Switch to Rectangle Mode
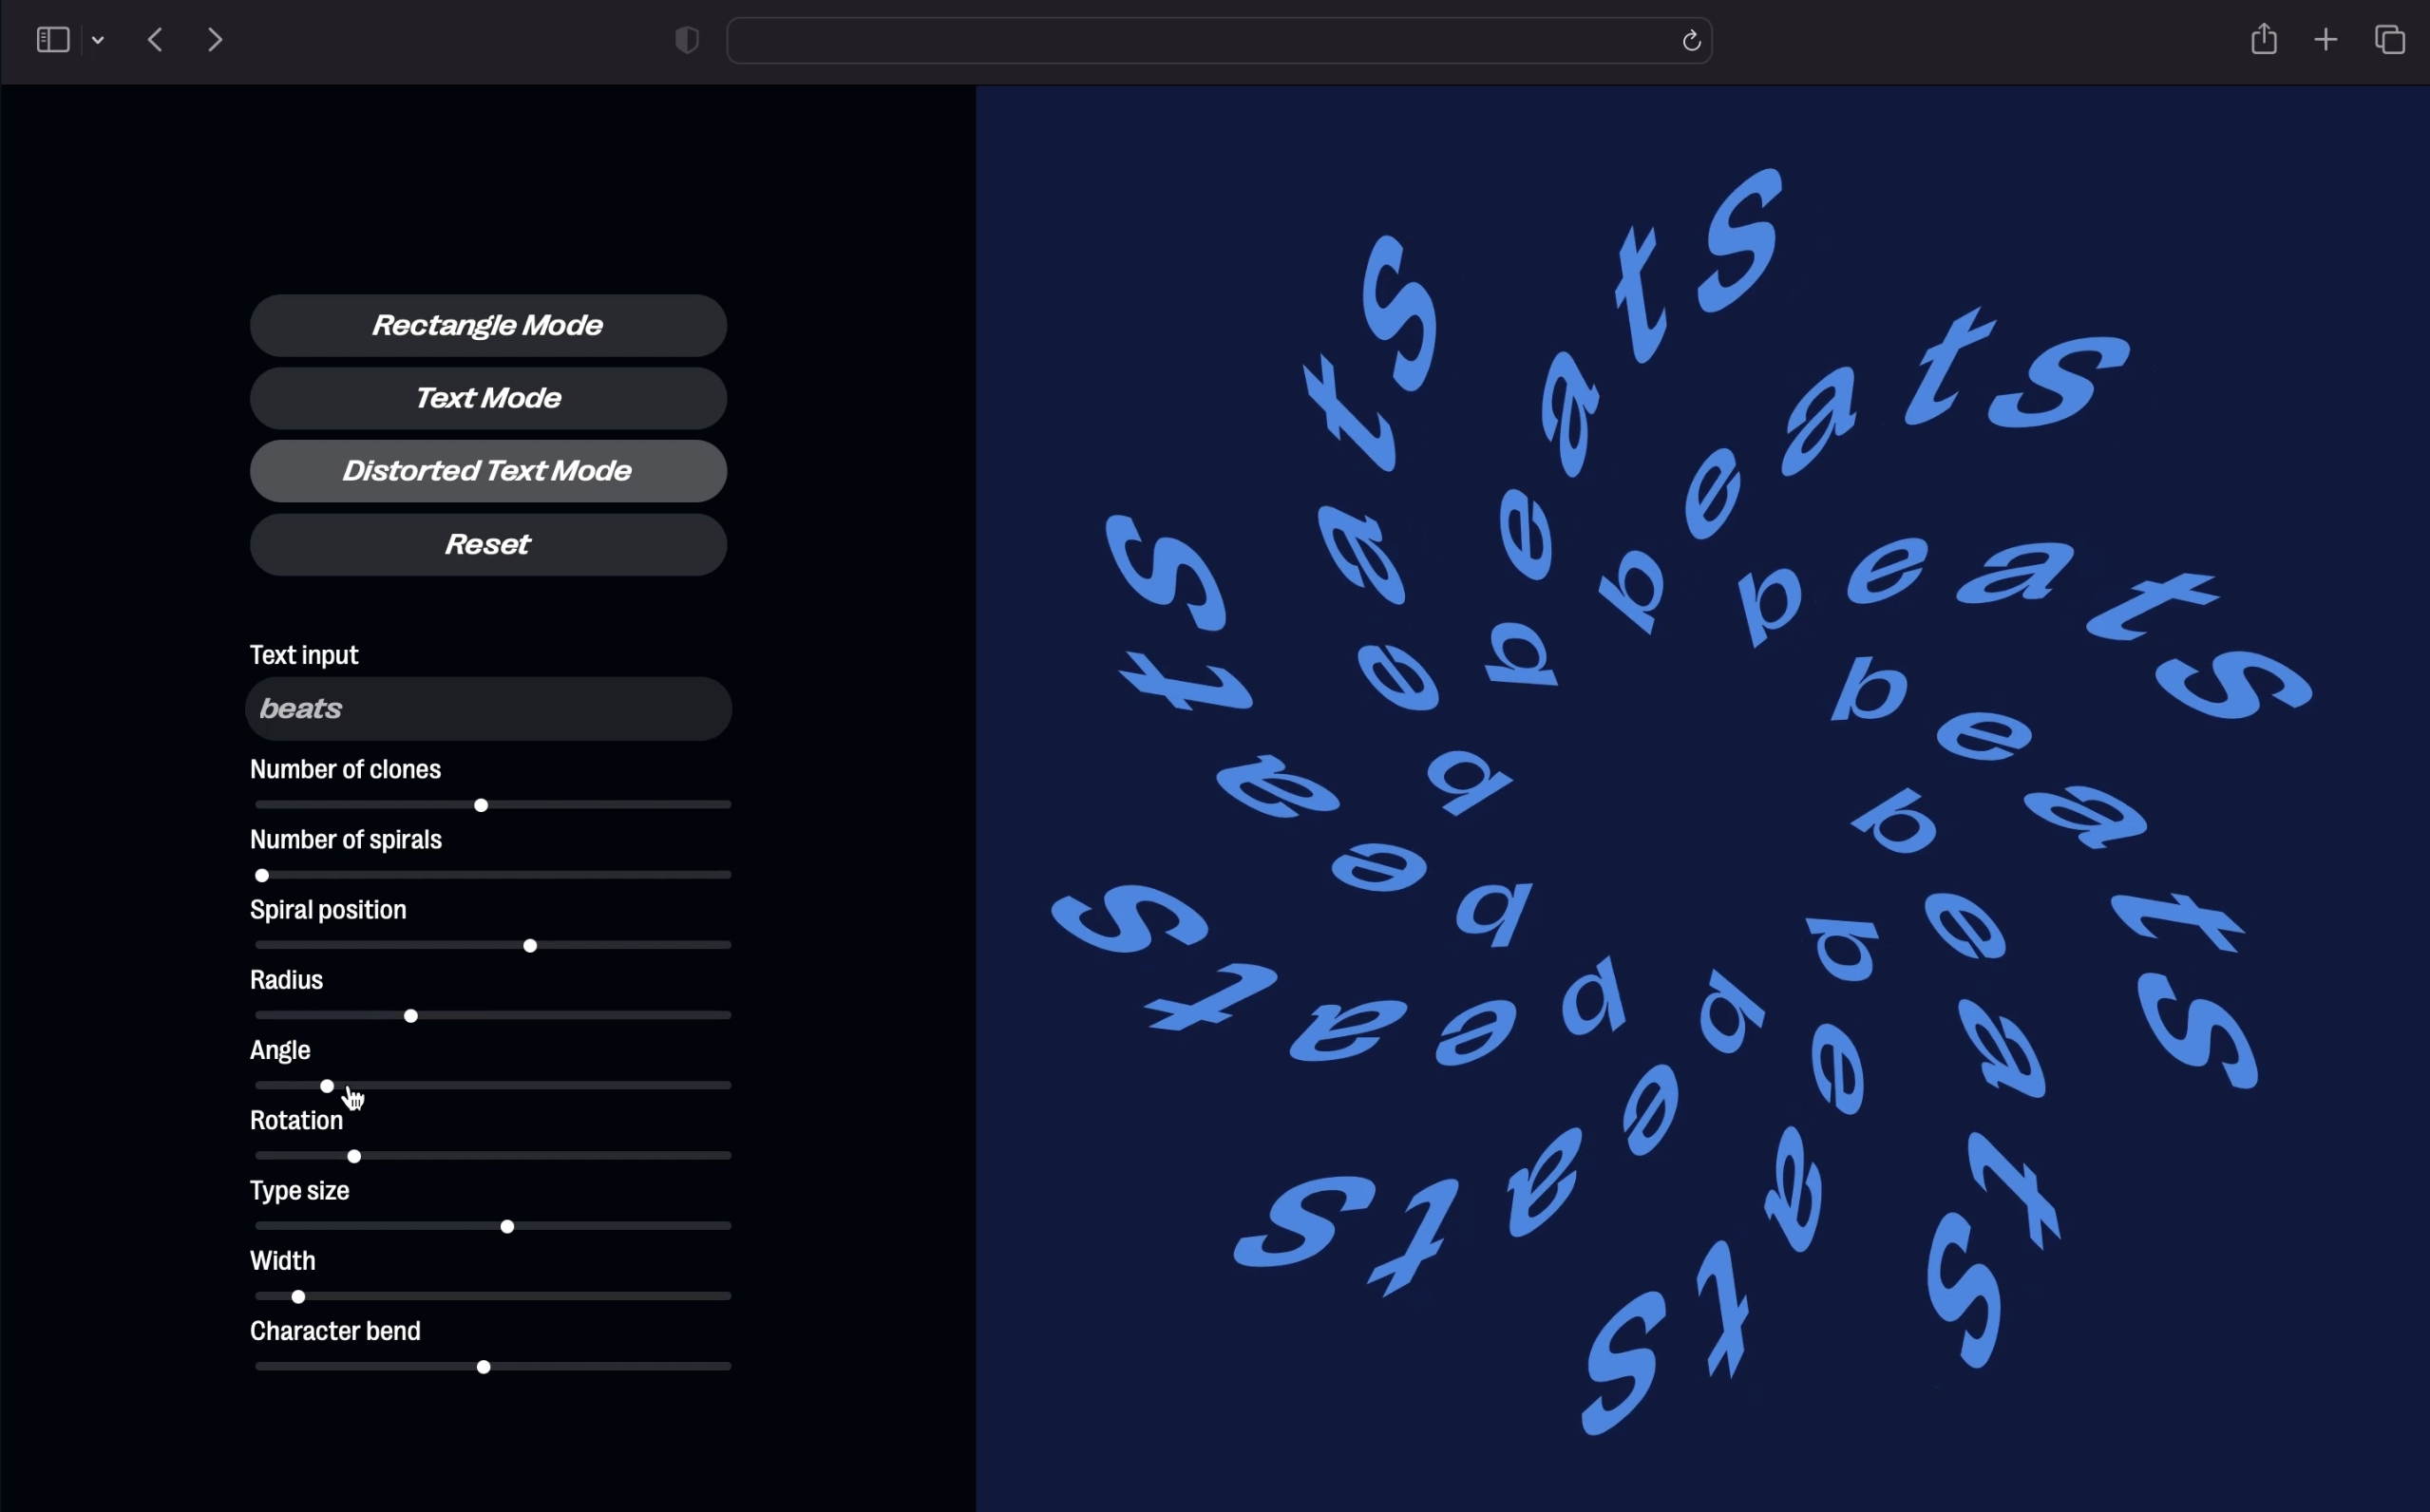The width and height of the screenshot is (2430, 1512). [x=488, y=326]
